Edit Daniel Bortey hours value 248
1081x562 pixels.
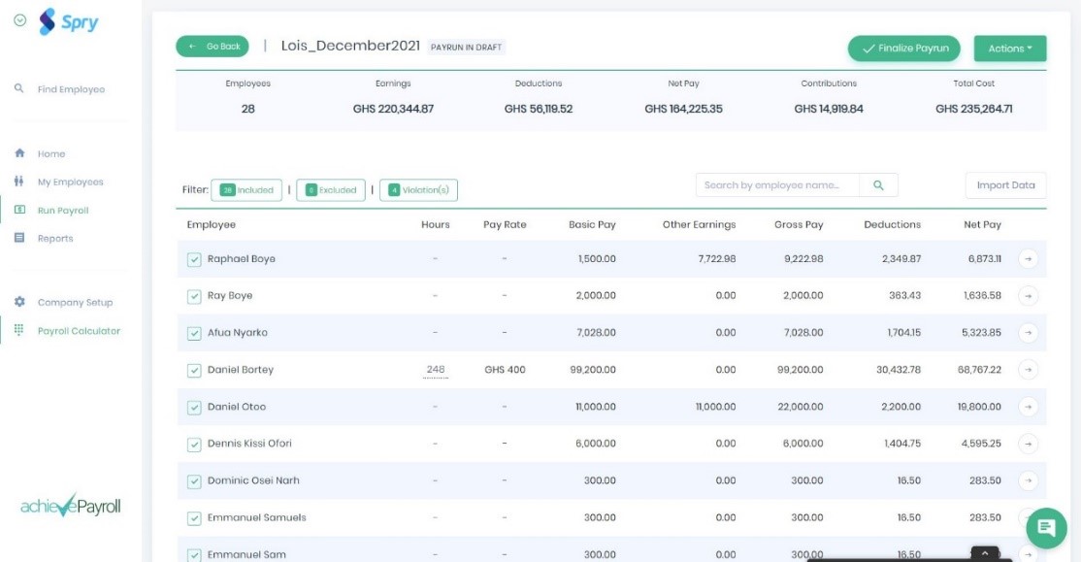pyautogui.click(x=436, y=370)
